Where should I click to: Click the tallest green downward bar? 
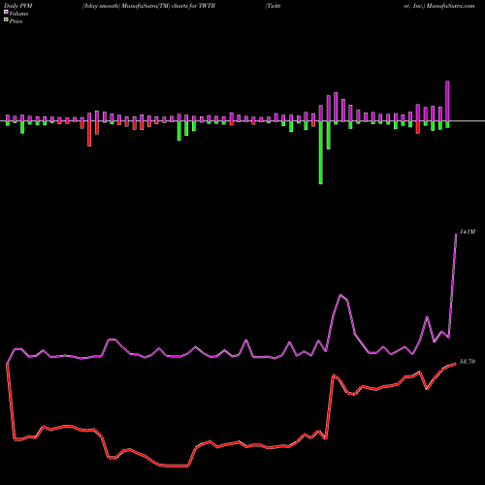[x=321, y=152]
